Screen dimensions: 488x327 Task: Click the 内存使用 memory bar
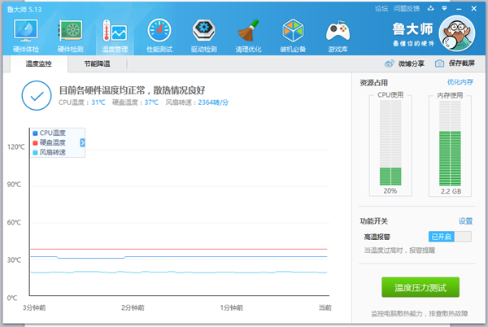point(450,143)
